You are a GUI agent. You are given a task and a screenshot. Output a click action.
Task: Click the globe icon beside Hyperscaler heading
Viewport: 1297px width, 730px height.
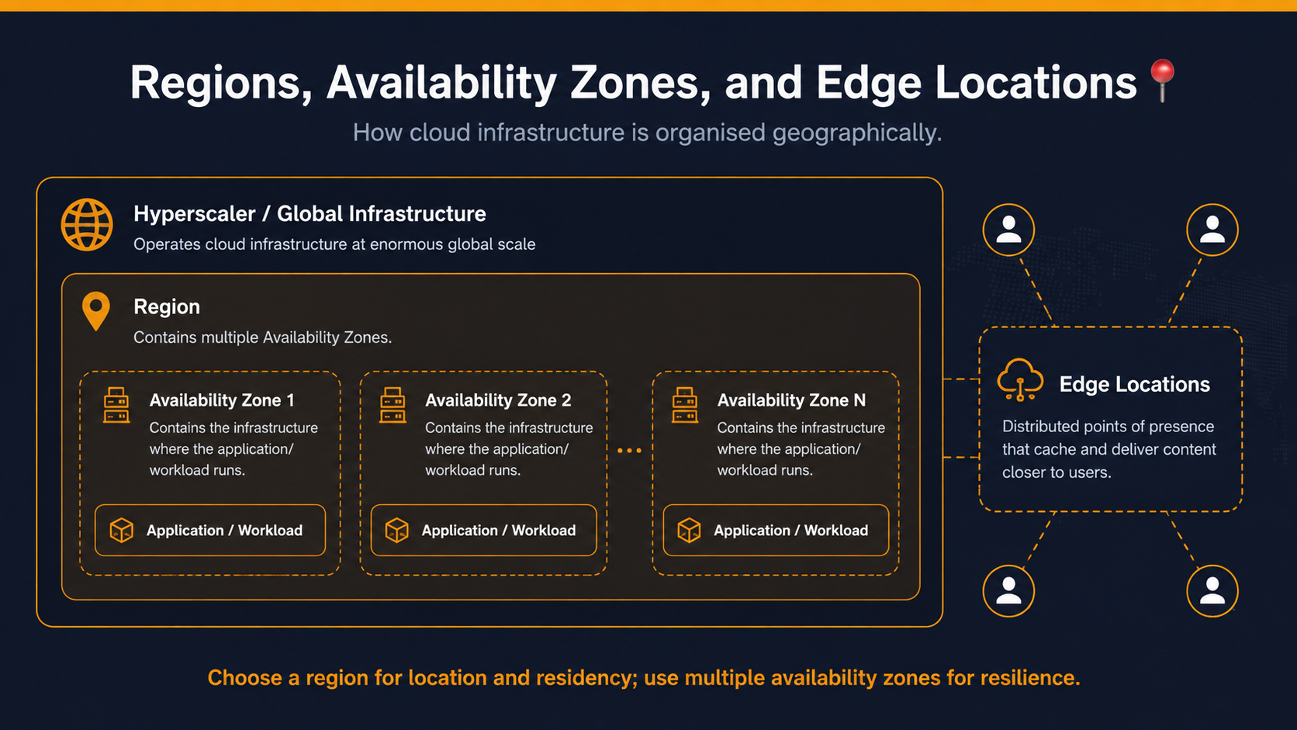pyautogui.click(x=87, y=225)
